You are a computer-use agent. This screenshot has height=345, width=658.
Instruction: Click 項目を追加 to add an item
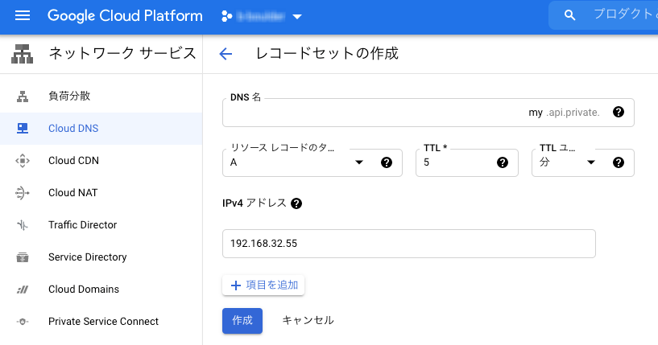tap(263, 285)
